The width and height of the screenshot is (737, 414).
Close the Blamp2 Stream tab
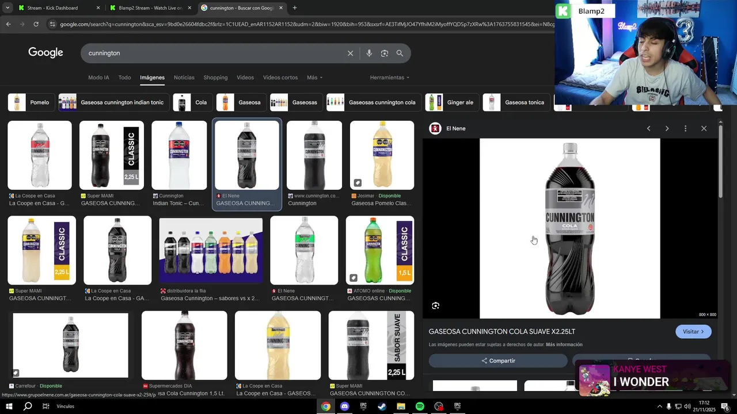[x=189, y=8]
